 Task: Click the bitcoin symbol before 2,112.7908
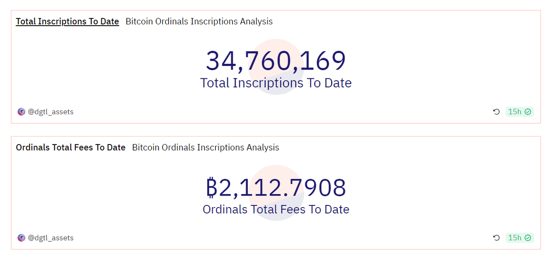pyautogui.click(x=212, y=188)
